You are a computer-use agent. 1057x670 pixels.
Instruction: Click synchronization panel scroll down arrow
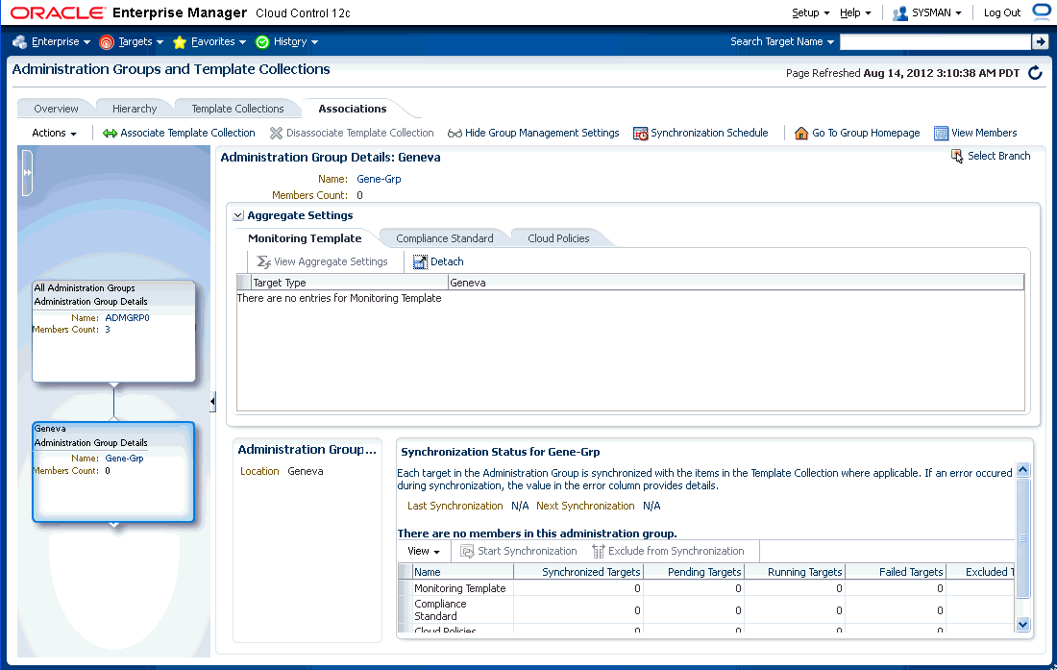(x=1022, y=624)
